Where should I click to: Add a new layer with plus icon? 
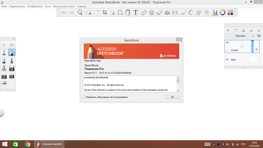coord(228,30)
